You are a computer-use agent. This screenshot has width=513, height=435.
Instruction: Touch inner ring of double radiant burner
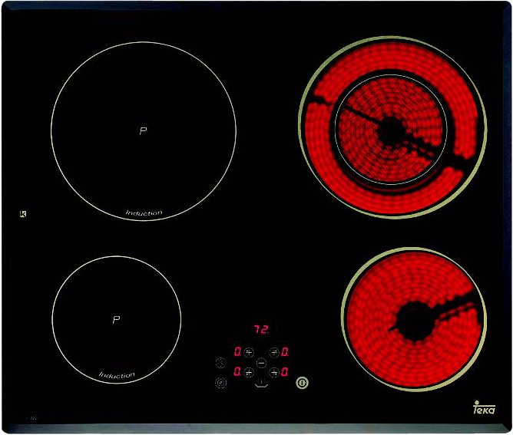click(391, 130)
